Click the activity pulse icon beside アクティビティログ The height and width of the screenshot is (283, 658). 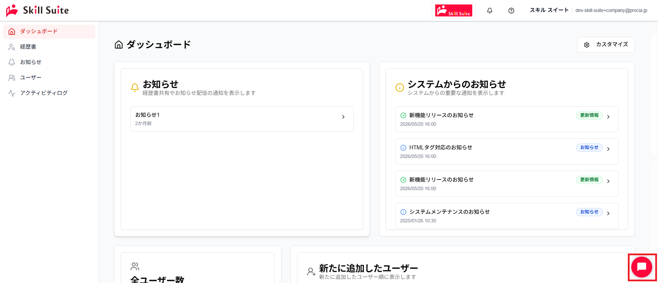(x=12, y=93)
